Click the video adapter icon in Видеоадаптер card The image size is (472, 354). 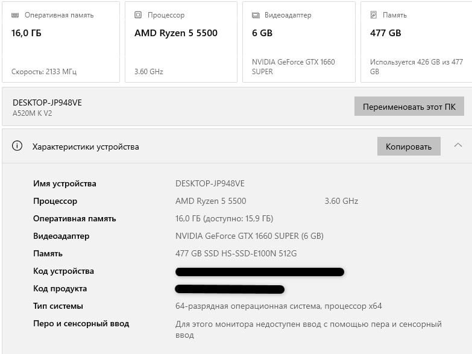(x=256, y=15)
